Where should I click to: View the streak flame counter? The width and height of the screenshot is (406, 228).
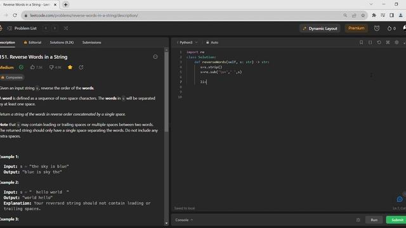click(391, 28)
